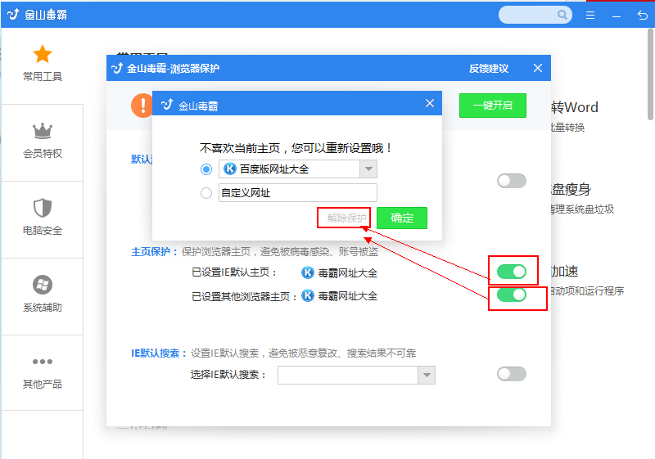Image resolution: width=655 pixels, height=459 pixels.
Task: Close the inner 金山毒霸 dialog
Action: click(429, 103)
